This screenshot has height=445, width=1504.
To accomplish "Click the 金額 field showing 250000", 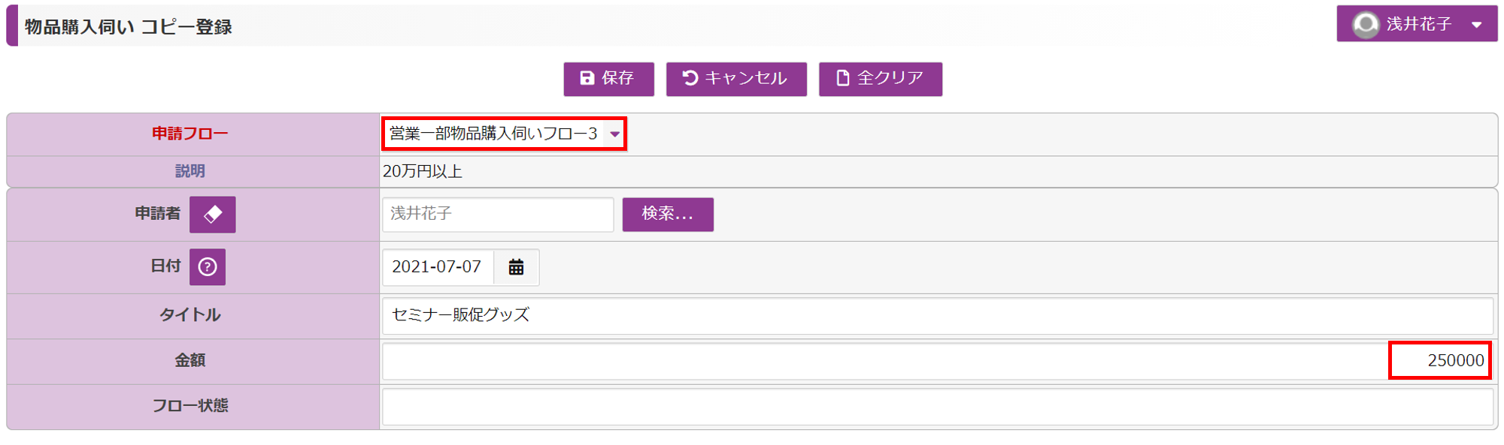I will [938, 361].
